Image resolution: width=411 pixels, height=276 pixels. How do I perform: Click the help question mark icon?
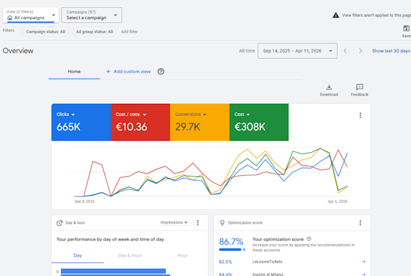(x=161, y=71)
